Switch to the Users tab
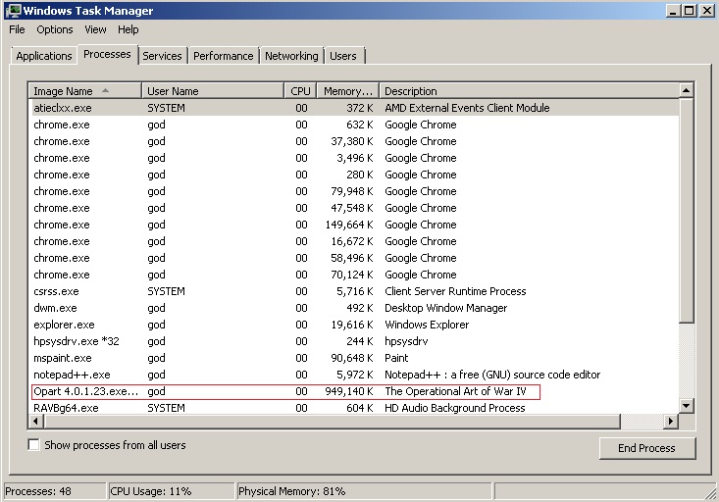This screenshot has height=502, width=719. (x=343, y=56)
